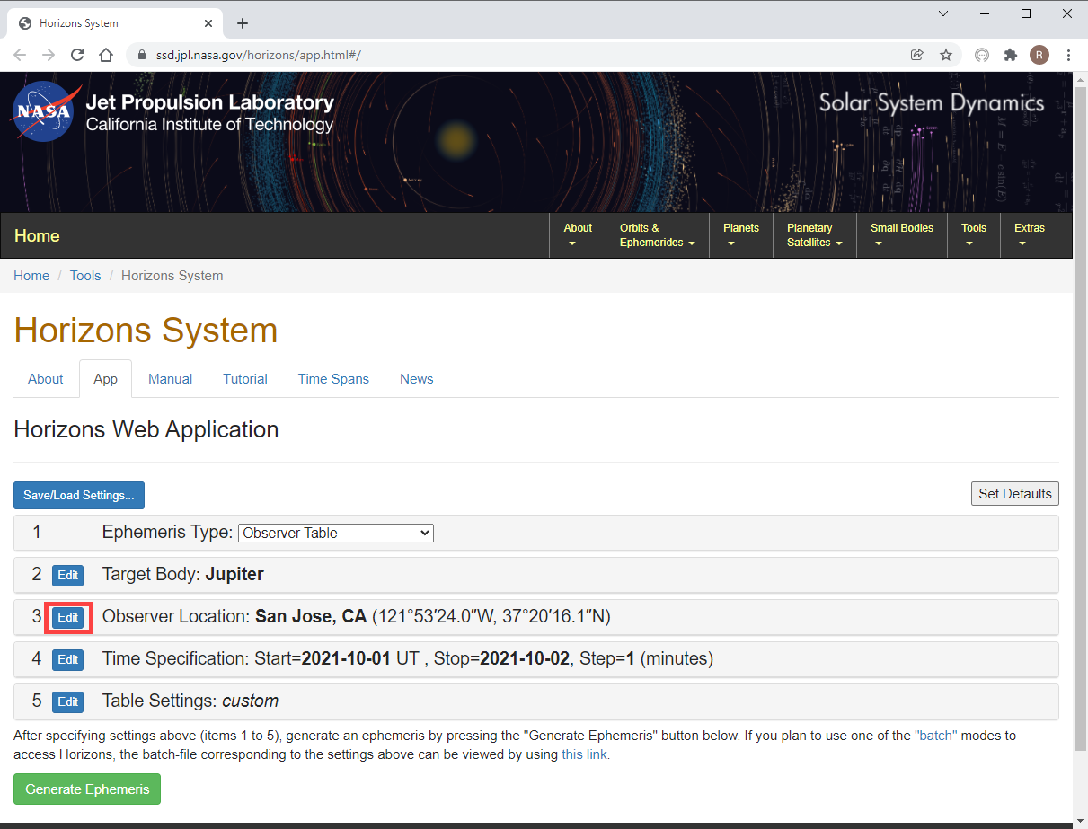This screenshot has width=1088, height=829.
Task: Switch to the News tab
Action: pyautogui.click(x=417, y=379)
